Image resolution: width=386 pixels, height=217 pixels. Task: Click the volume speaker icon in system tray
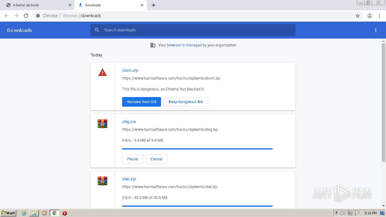pyautogui.click(x=343, y=213)
